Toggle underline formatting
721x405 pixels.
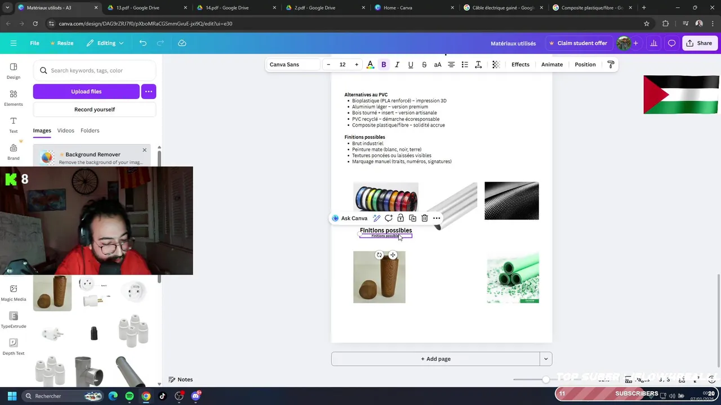pyautogui.click(x=411, y=65)
